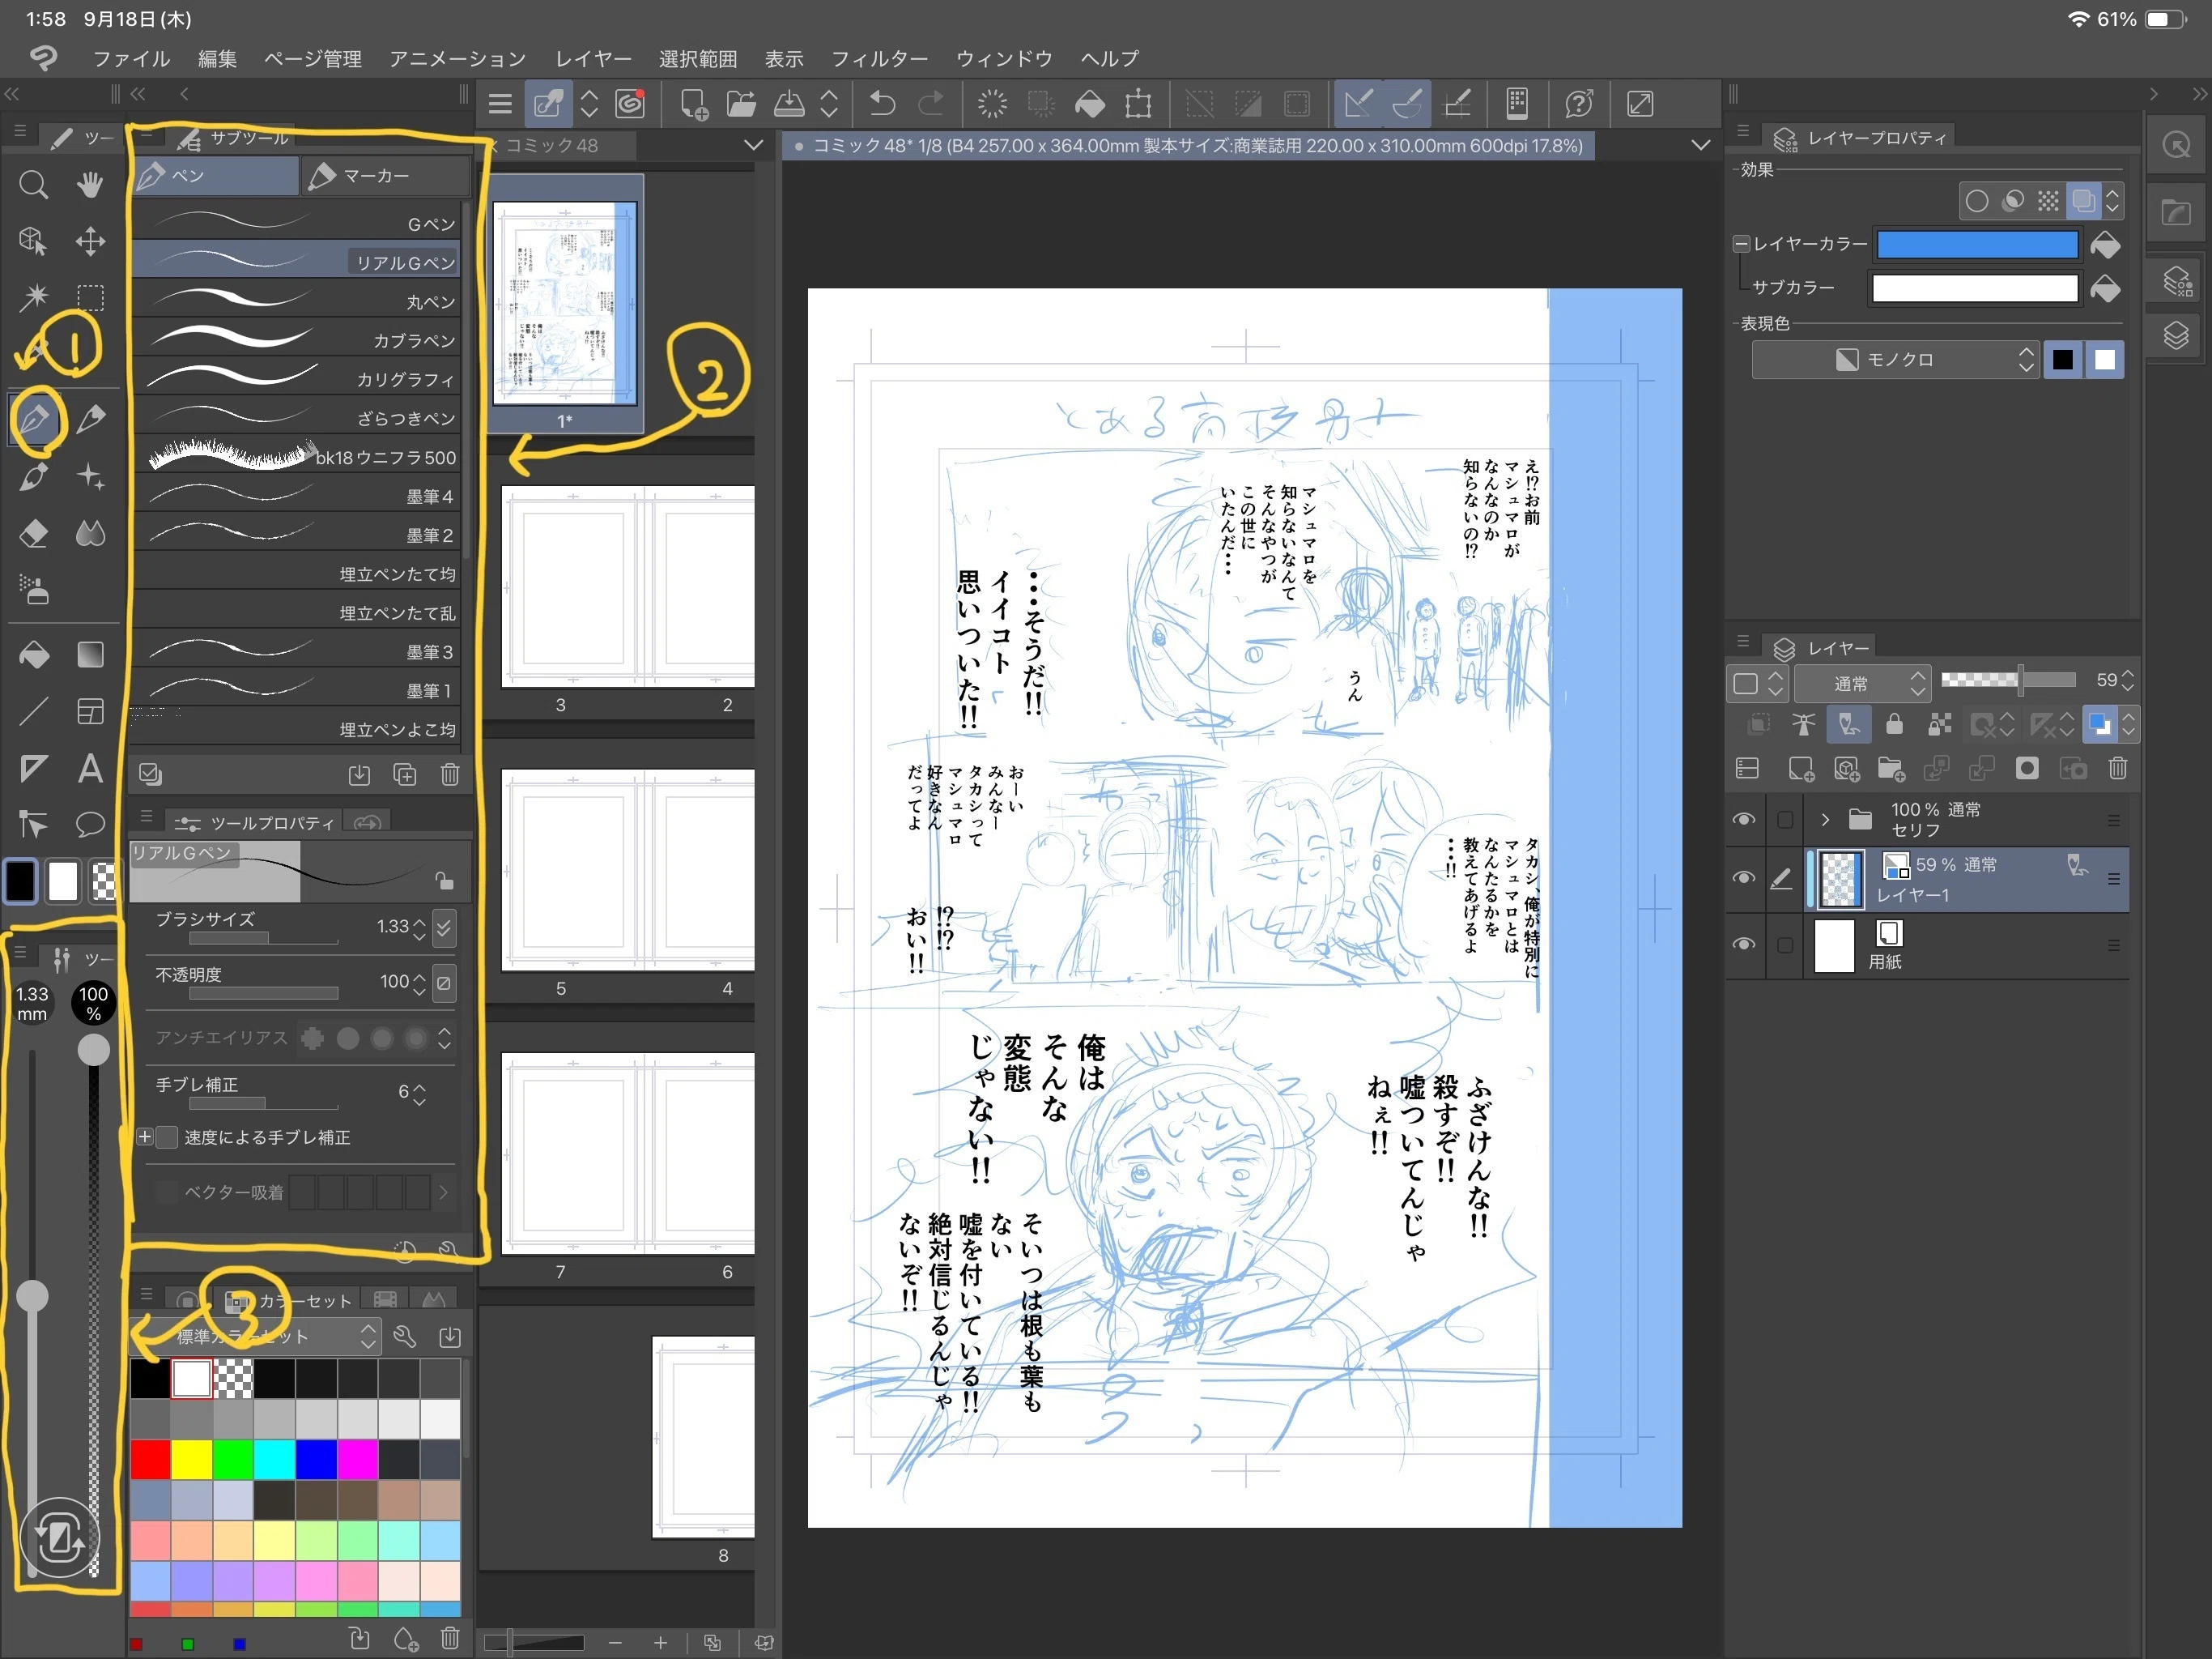Click the Open folder icon in command bar
Screen dimensions: 2212x1659
[x=741, y=104]
